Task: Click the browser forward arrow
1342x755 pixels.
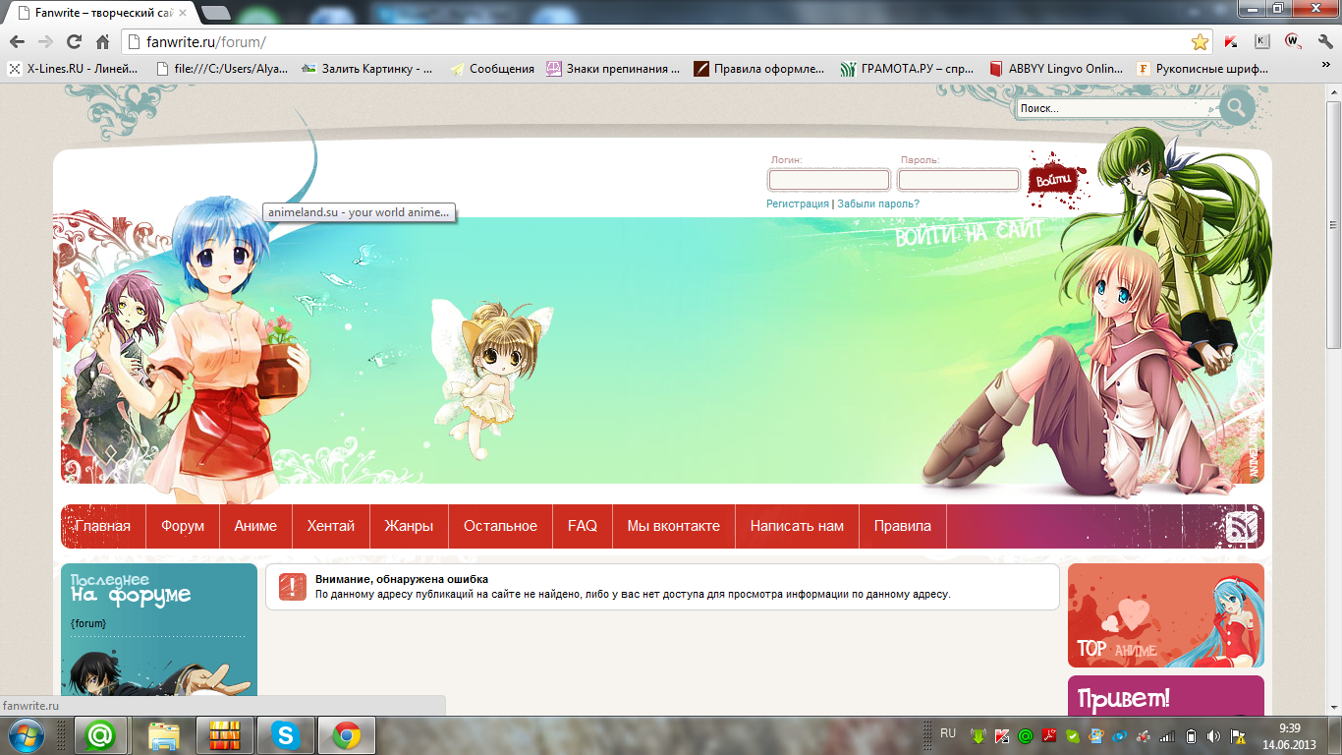Action: (x=44, y=42)
